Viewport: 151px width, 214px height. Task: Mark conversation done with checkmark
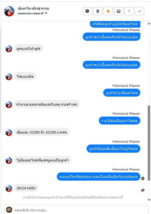click(140, 11)
